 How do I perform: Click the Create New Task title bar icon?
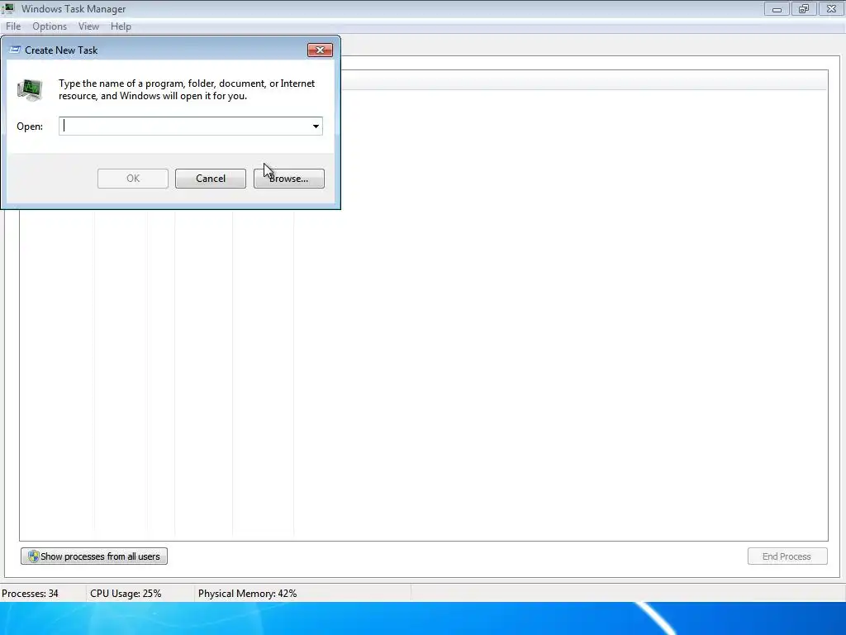click(x=15, y=50)
